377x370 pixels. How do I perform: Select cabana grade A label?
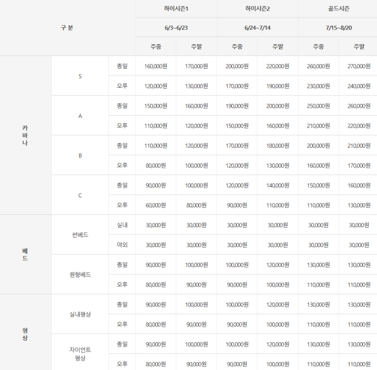[x=80, y=116]
